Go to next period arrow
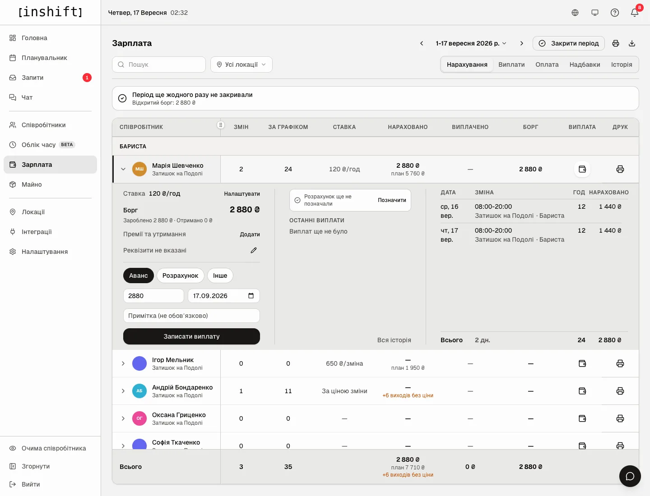This screenshot has height=496, width=650. click(522, 43)
